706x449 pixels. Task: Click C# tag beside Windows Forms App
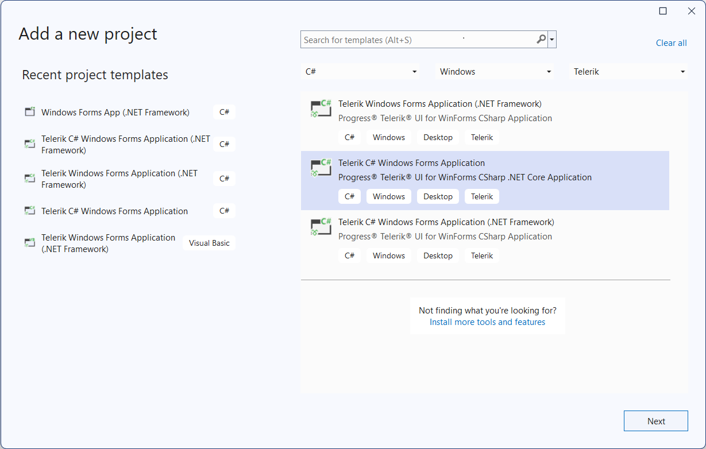coord(224,112)
